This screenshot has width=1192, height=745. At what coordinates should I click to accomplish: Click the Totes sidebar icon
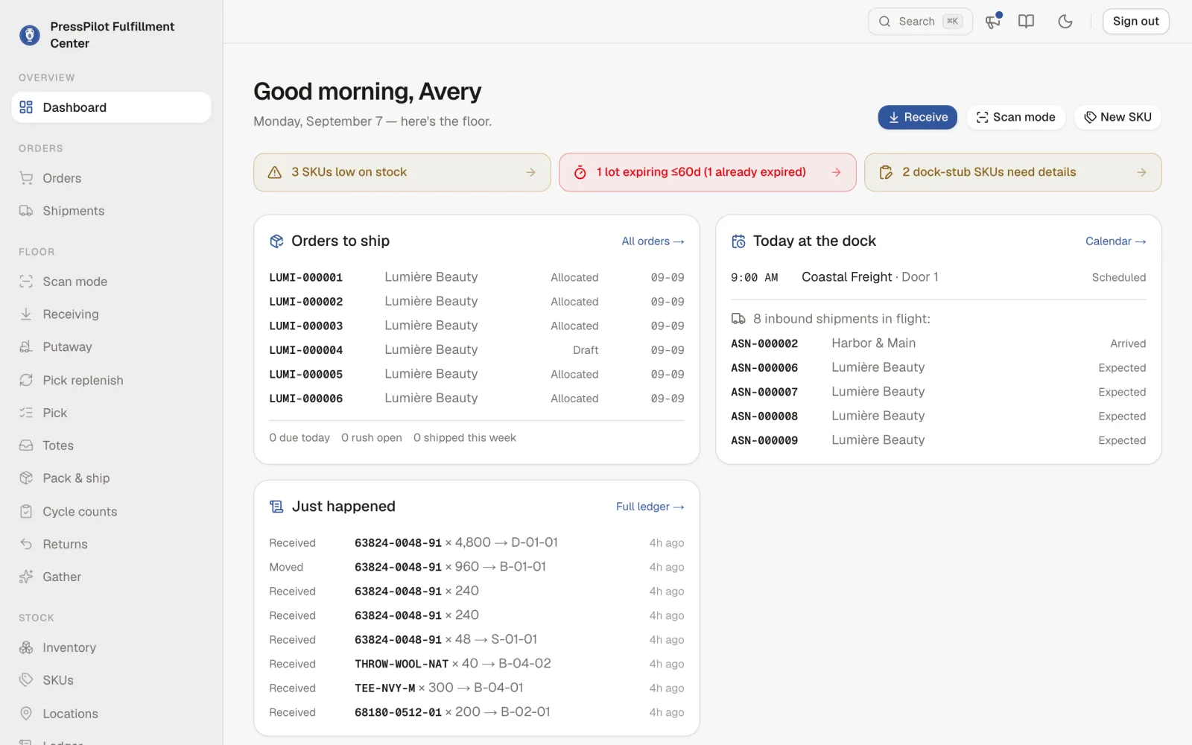[26, 446]
